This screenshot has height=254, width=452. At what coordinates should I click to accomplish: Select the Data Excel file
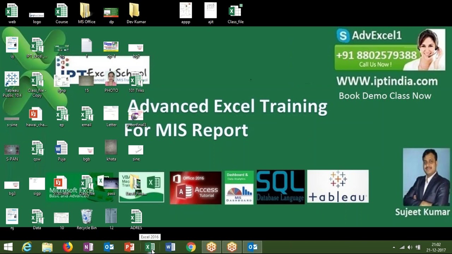point(37,219)
